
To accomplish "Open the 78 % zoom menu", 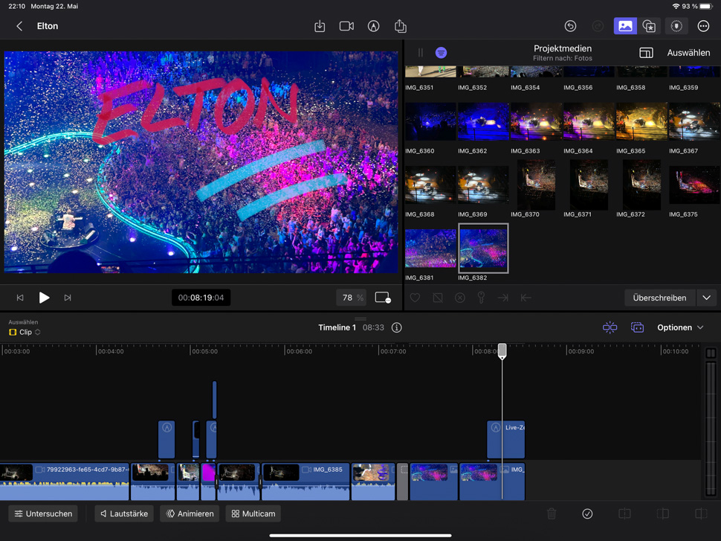I will coord(352,298).
